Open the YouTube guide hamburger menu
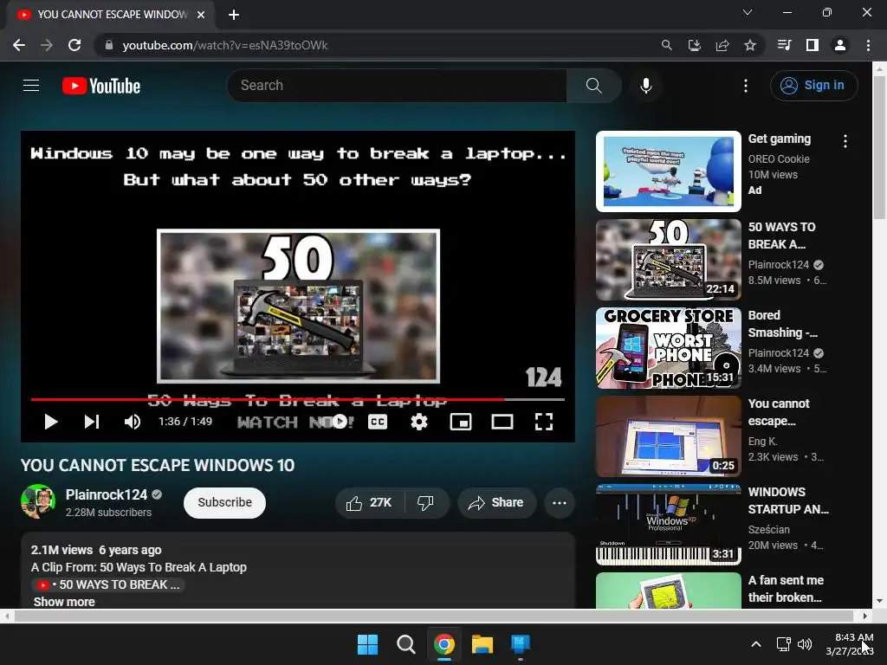Screen dimensions: 887x665 click(31, 86)
